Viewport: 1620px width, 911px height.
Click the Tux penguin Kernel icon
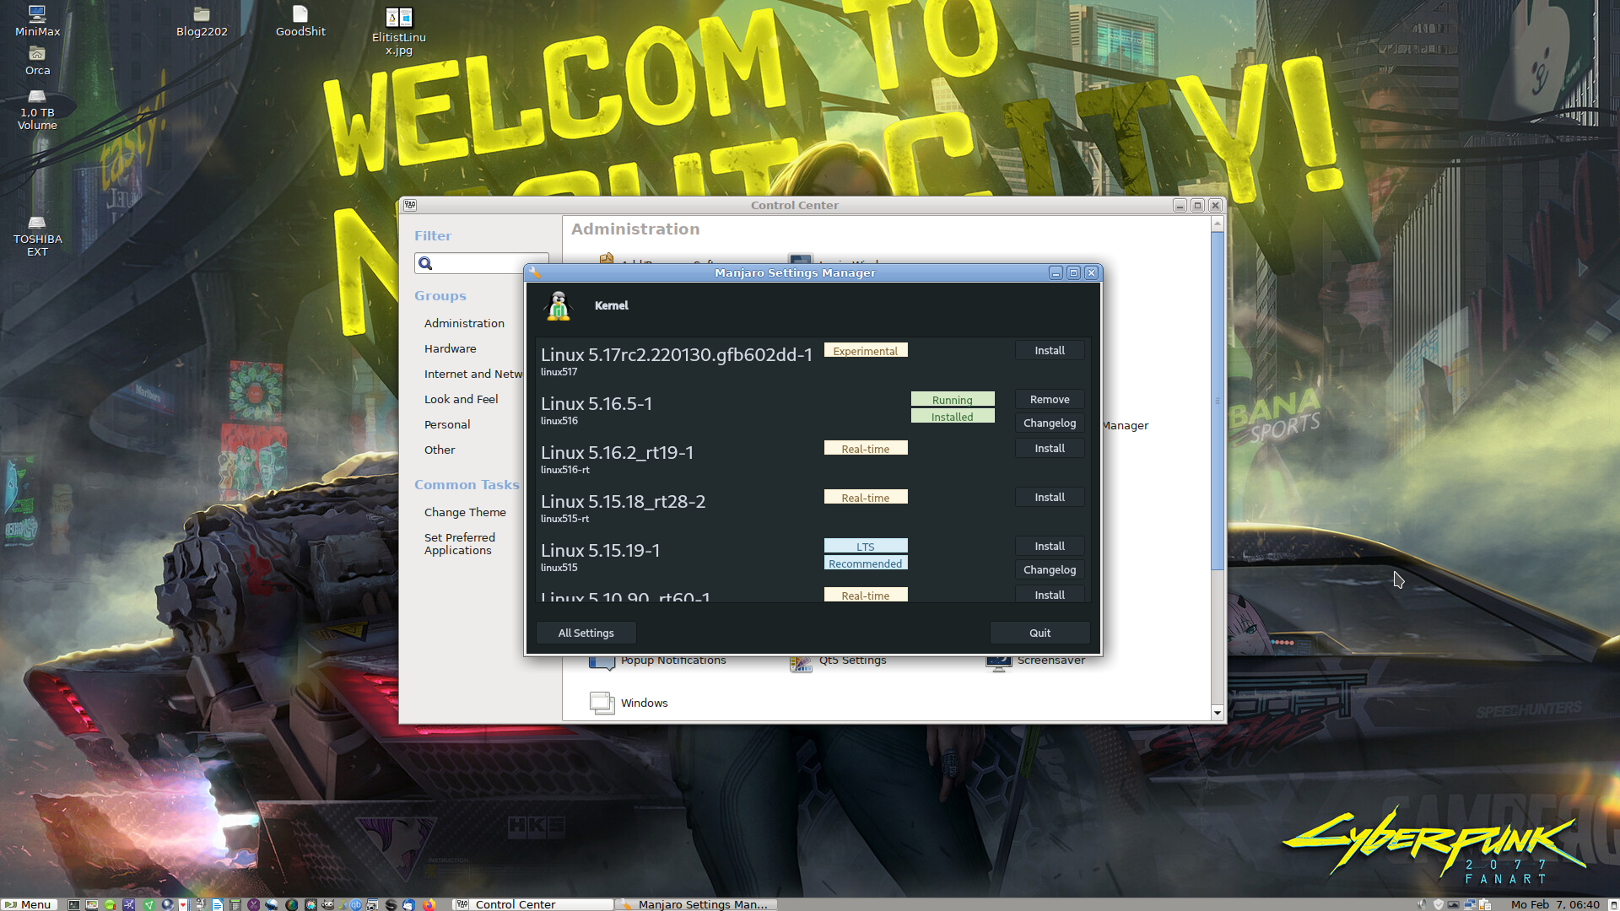click(x=558, y=305)
